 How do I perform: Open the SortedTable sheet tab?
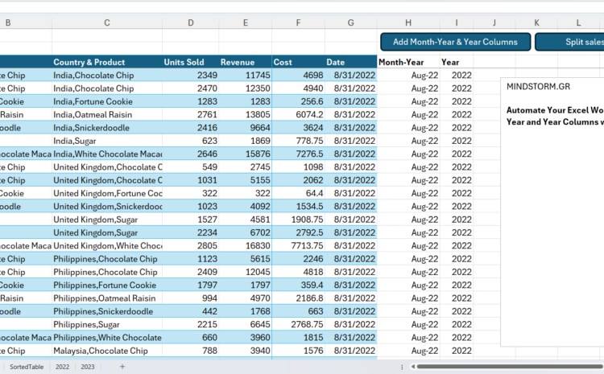coord(27,367)
